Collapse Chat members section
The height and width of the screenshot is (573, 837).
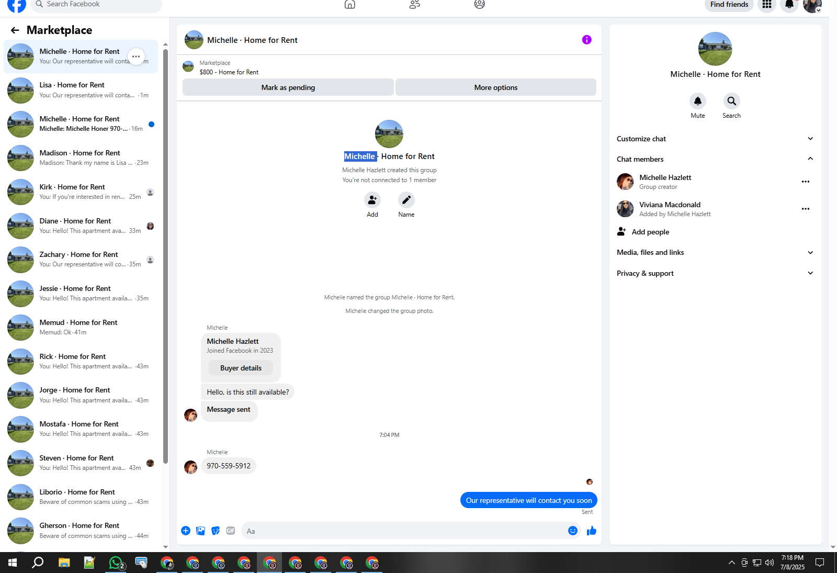[x=715, y=159]
